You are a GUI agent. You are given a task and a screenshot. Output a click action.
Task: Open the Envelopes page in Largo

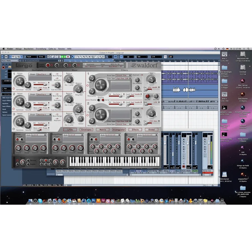point(86,130)
